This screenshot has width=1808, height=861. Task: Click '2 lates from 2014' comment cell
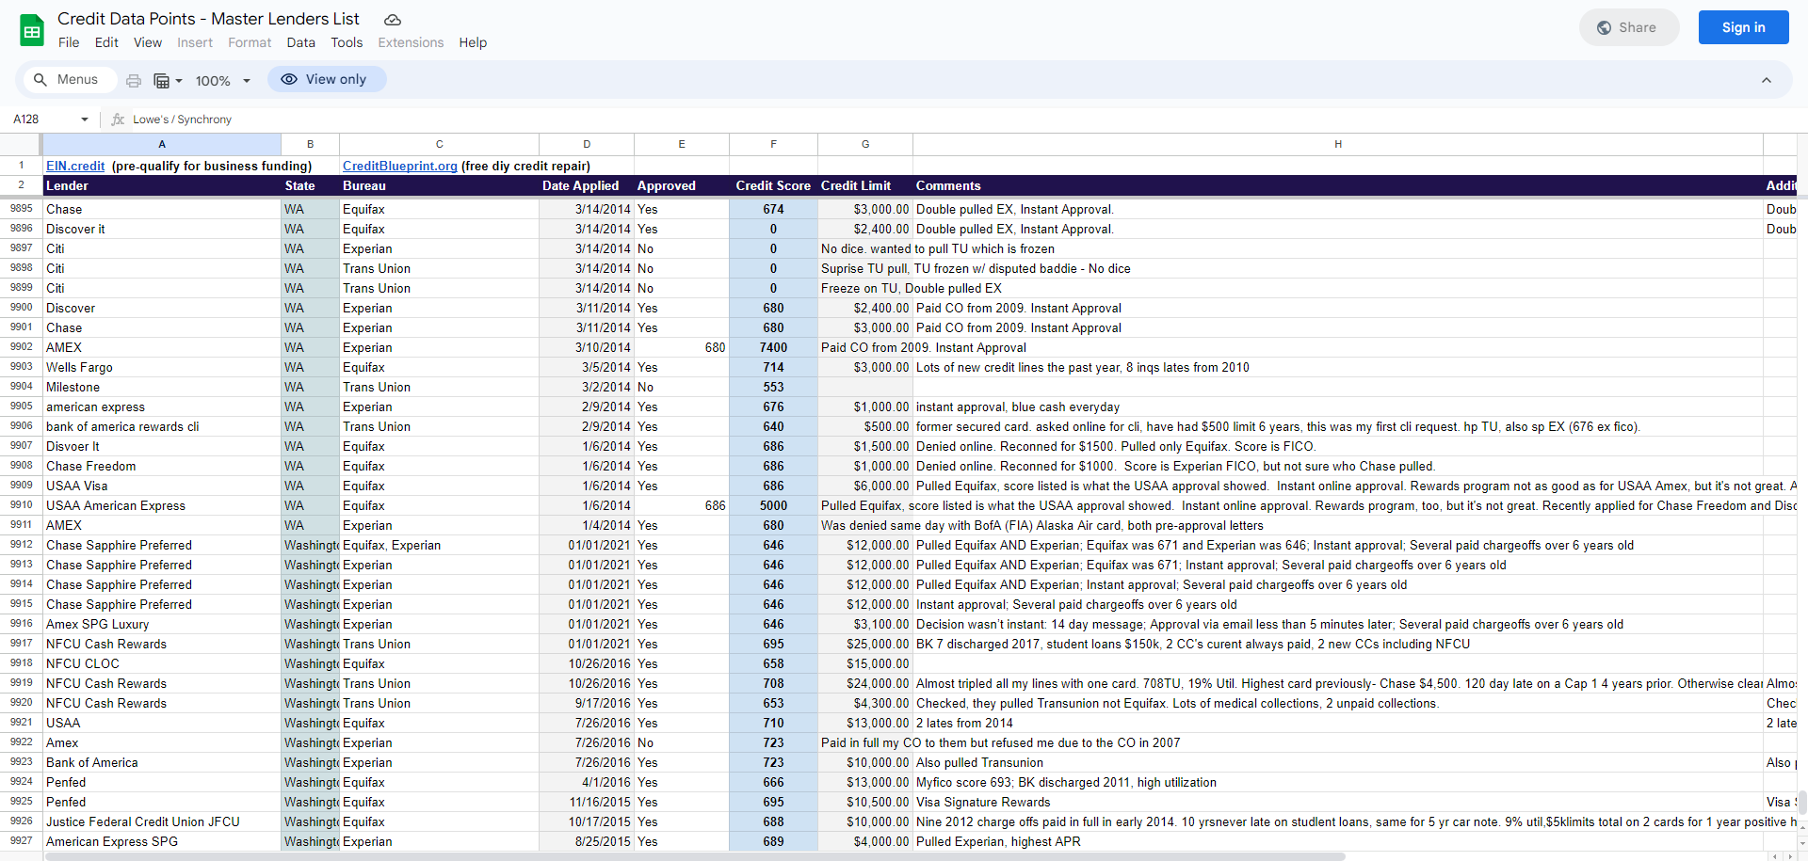click(1338, 723)
